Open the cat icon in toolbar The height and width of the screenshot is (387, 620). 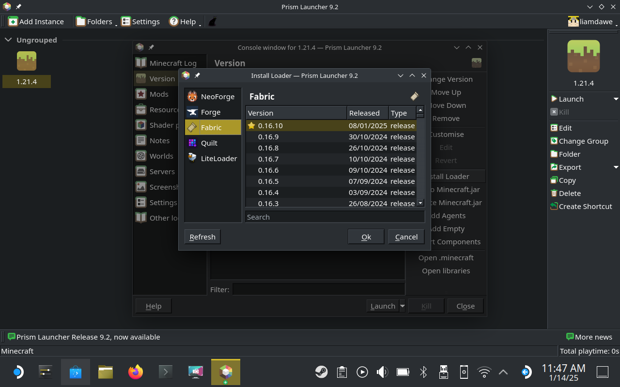click(212, 22)
